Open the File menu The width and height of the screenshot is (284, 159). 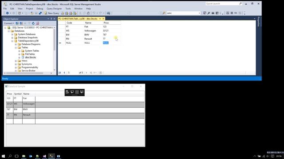5,8
